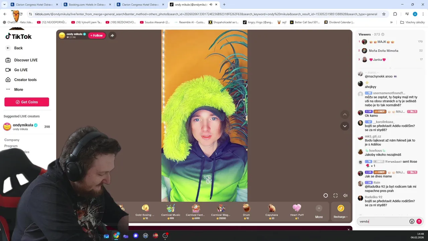Viewport: 428px width, 241px height.
Task: Go to the next LIVE with the down arrow
Action: pyautogui.click(x=345, y=126)
